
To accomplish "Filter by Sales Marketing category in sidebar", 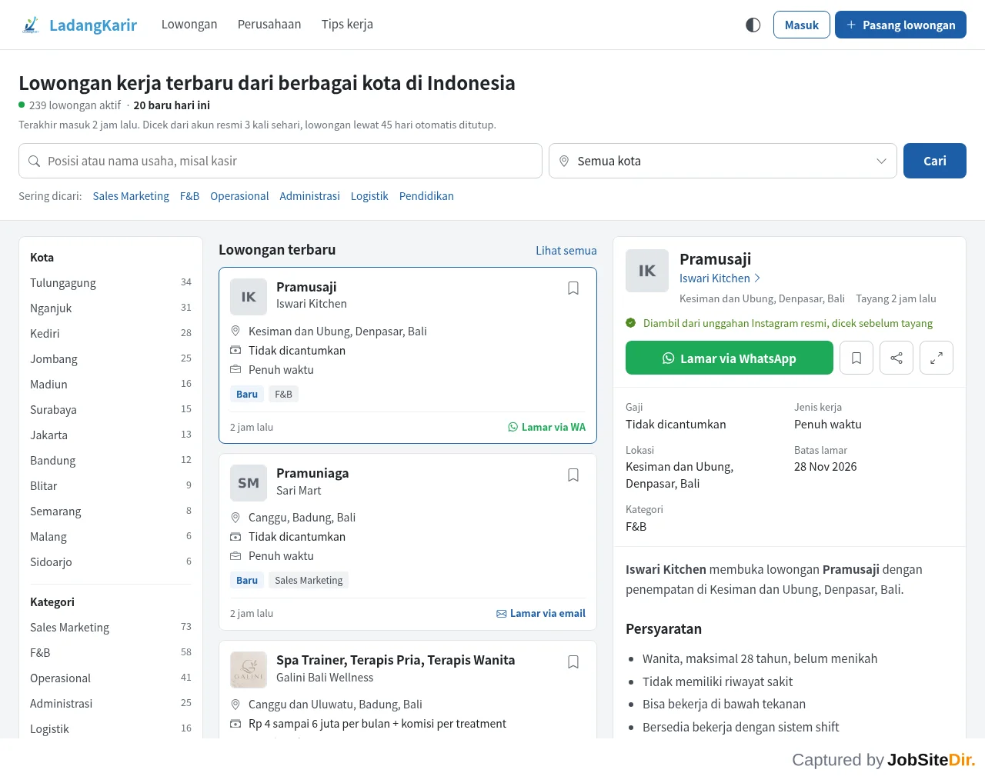I will pos(111,628).
